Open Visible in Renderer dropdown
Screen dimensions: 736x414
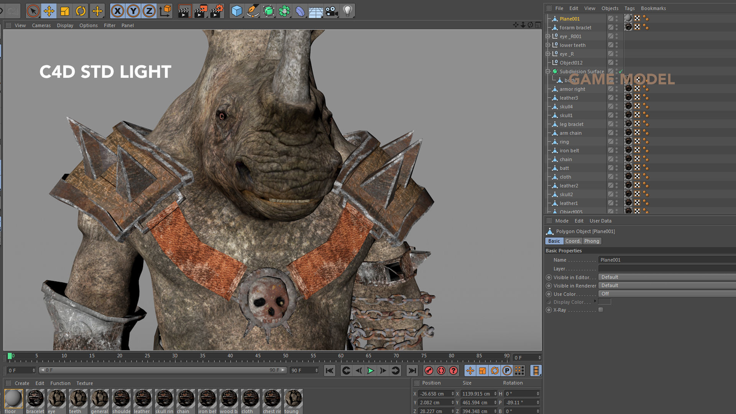(667, 286)
